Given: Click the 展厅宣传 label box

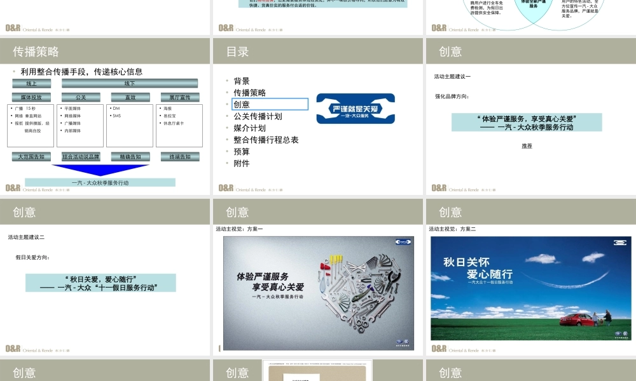Looking at the screenshot, I should 180,97.
